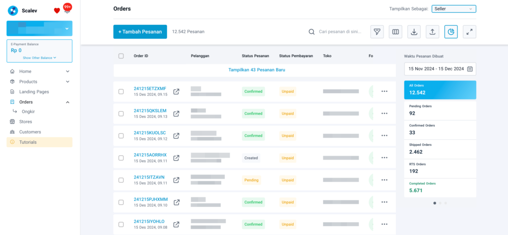Open more options for order 241215ITZAVN
Viewport: 508px width, 235px height.
(x=384, y=179)
